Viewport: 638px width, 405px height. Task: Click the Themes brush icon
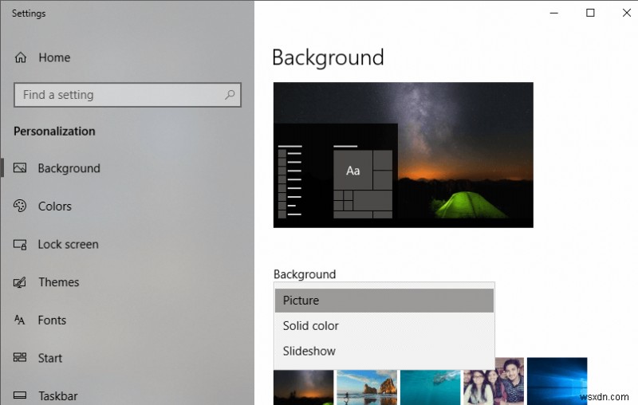20,282
